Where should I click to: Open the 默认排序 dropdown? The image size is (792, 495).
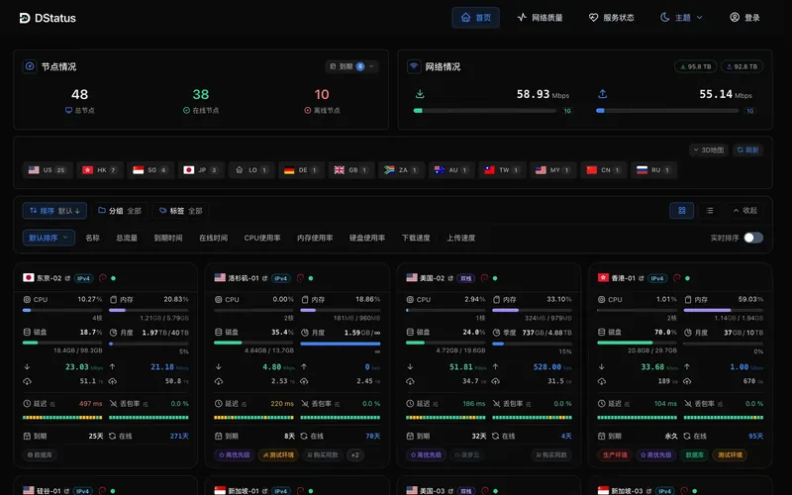point(49,238)
